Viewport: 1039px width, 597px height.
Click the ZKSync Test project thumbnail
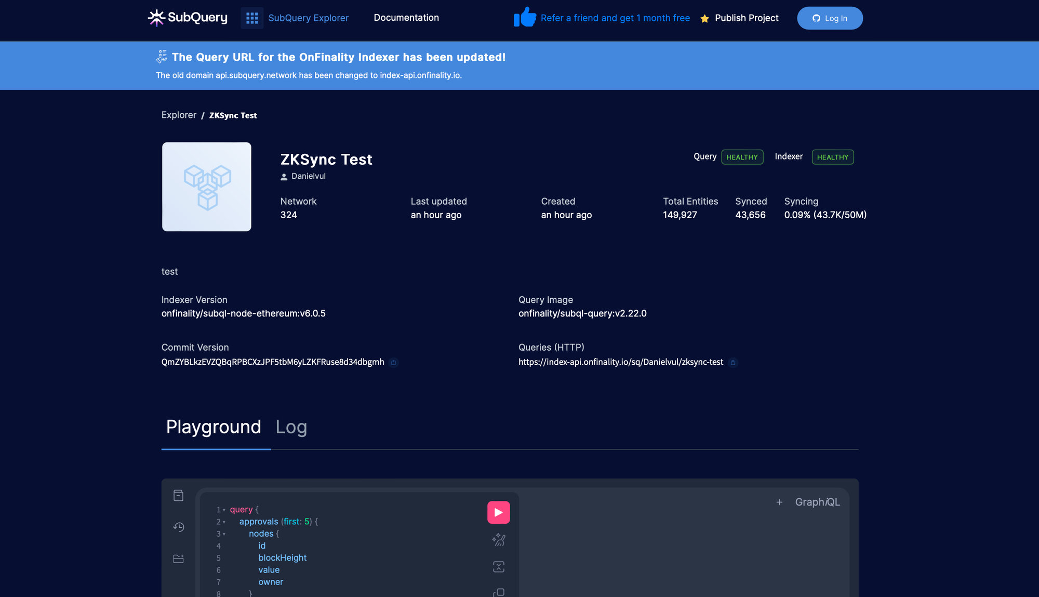pyautogui.click(x=207, y=187)
